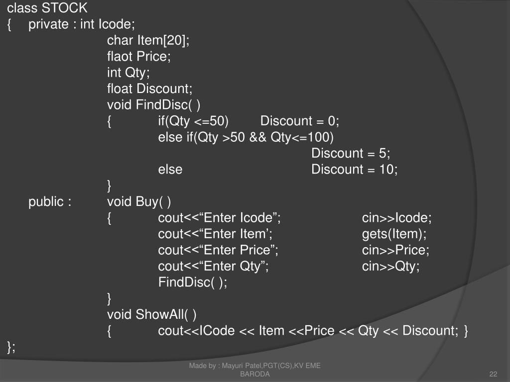Viewport: 510px width, 382px height.
Task: Click the slide number 22
Action: (x=493, y=374)
